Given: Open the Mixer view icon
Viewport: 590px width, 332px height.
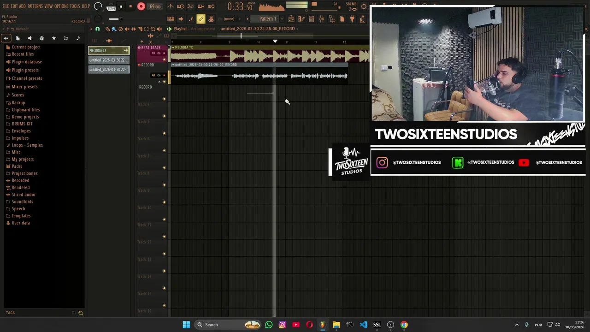Looking at the screenshot, I should [322, 19].
